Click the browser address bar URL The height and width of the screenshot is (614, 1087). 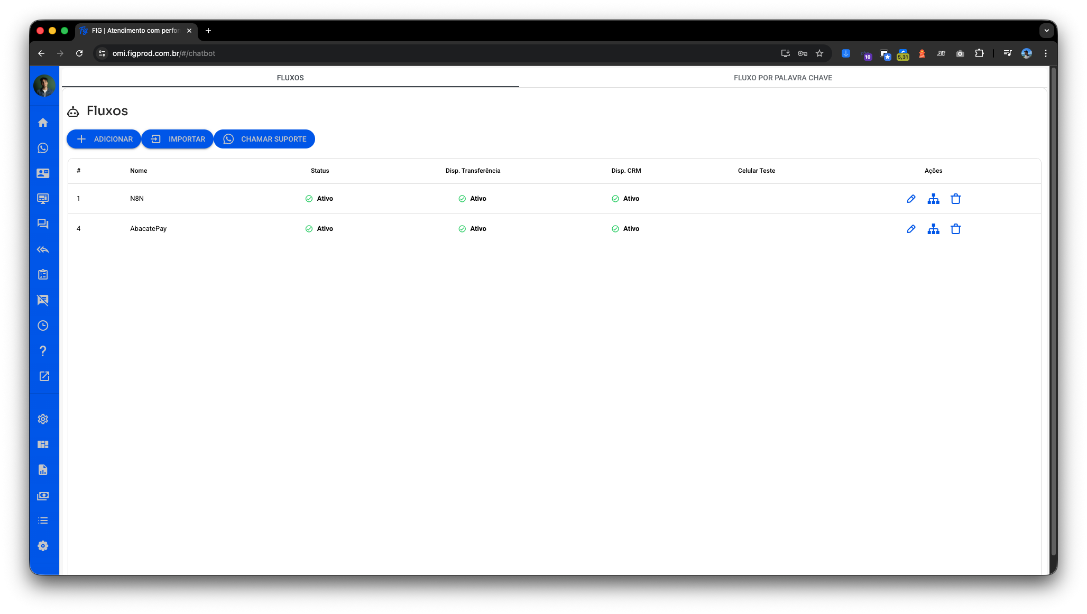(164, 53)
